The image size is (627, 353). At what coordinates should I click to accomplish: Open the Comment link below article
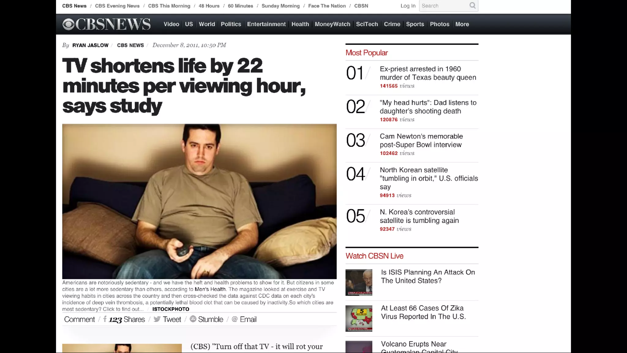click(79, 319)
